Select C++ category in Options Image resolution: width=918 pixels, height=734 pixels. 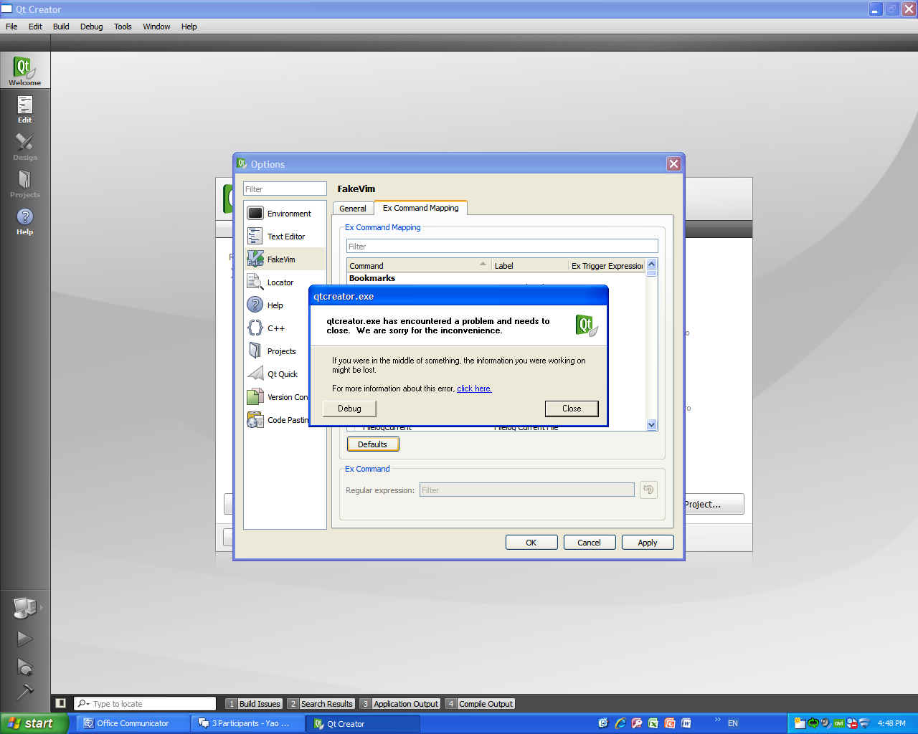277,328
